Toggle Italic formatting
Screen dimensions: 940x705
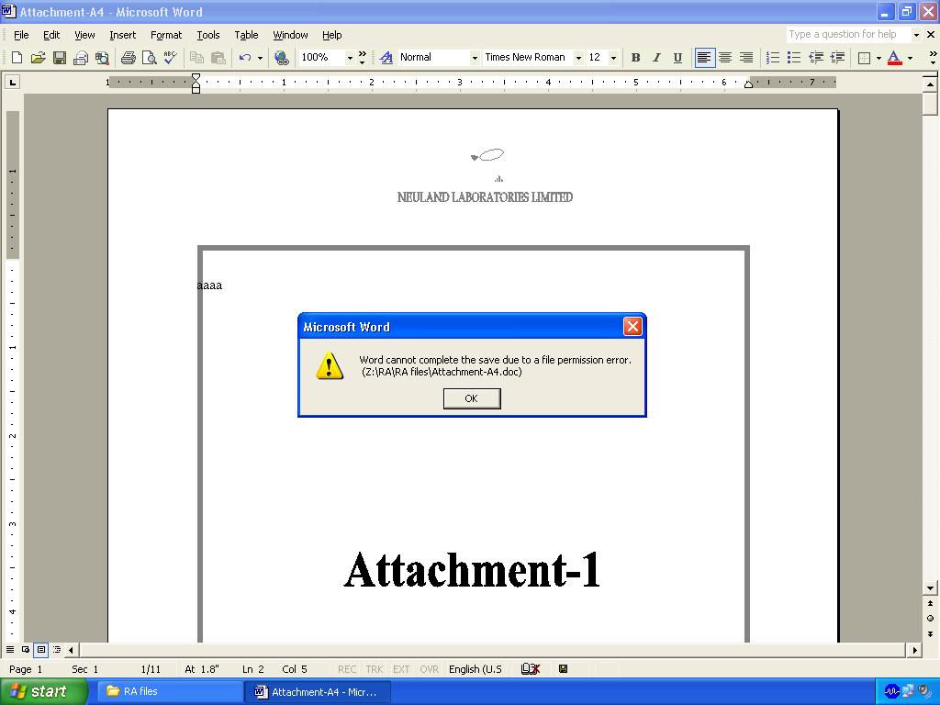pyautogui.click(x=656, y=58)
